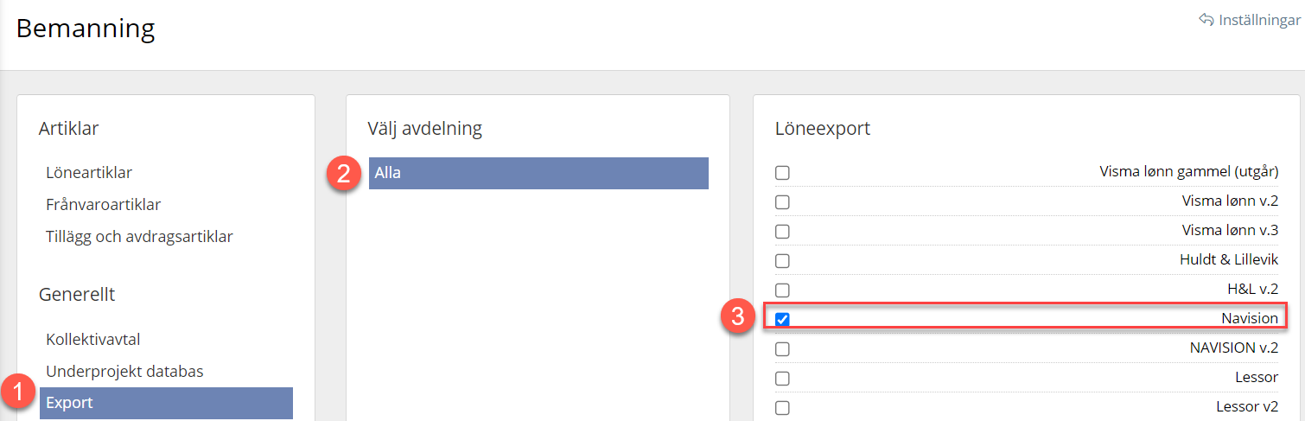Check the Lessor v2 checkbox
1305x421 pixels.
[782, 408]
